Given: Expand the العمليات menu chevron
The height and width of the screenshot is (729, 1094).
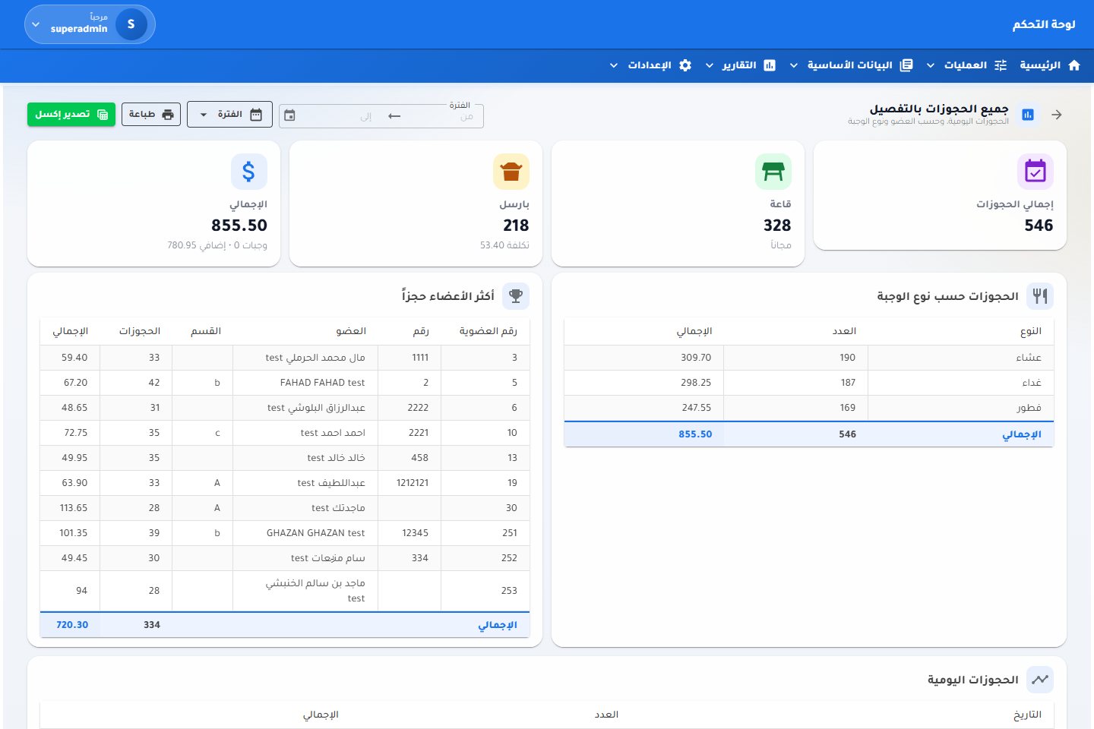Looking at the screenshot, I should tap(931, 66).
